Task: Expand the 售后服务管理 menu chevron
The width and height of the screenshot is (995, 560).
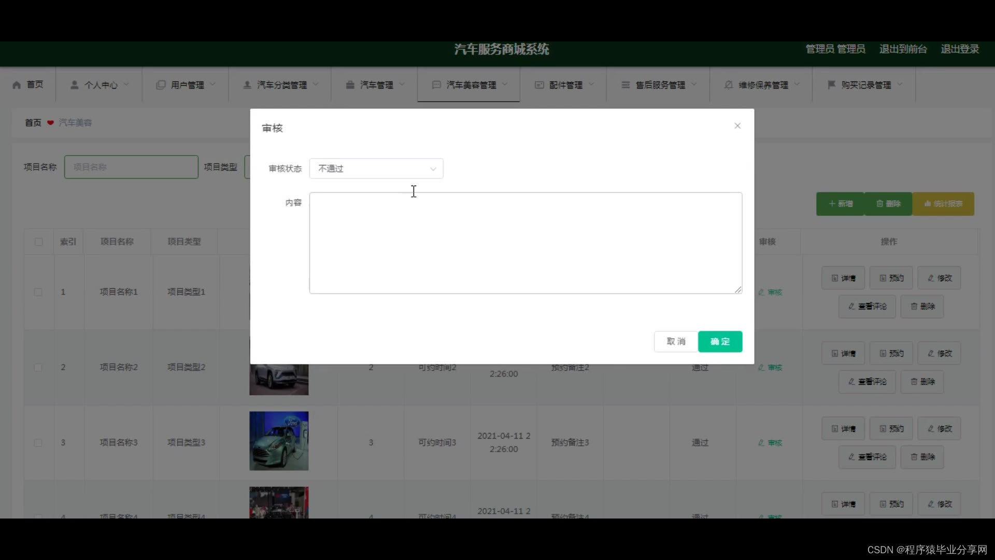Action: point(695,85)
